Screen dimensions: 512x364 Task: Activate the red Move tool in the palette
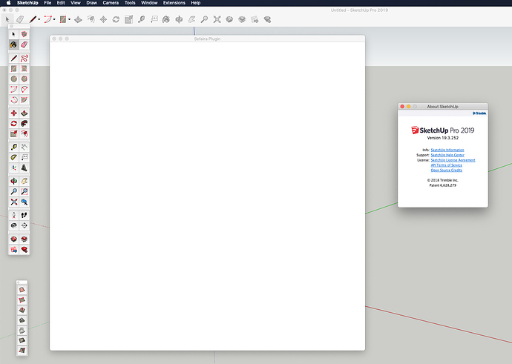(x=13, y=113)
